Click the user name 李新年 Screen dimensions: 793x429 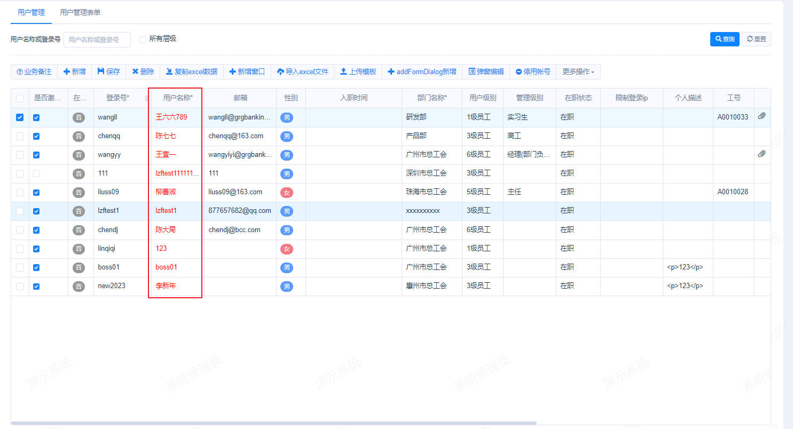pos(166,286)
